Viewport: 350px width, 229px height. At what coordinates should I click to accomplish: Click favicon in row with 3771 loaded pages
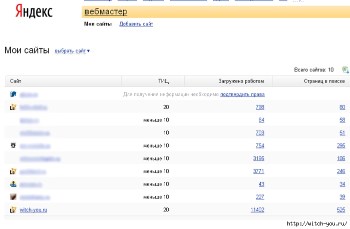[14, 171]
